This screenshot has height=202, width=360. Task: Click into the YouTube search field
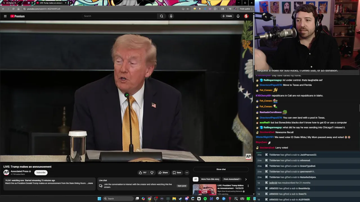(x=120, y=16)
